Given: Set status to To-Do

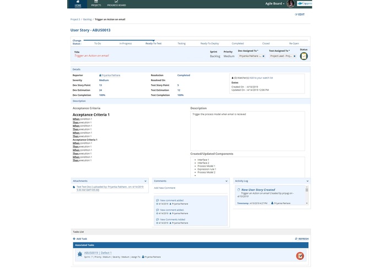Looking at the screenshot, I should click(x=98, y=43).
